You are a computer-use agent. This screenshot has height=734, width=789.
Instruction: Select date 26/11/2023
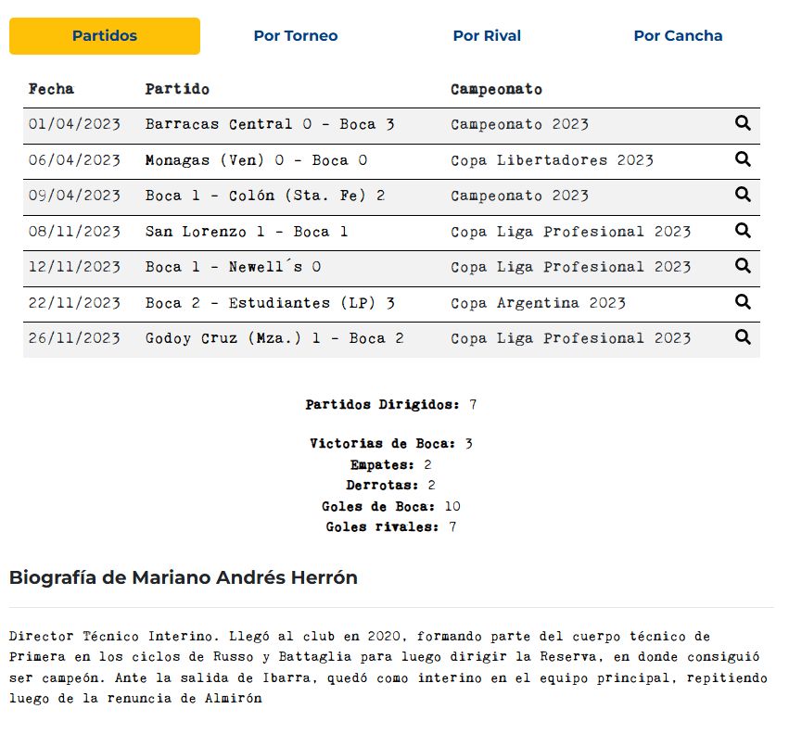tap(74, 338)
